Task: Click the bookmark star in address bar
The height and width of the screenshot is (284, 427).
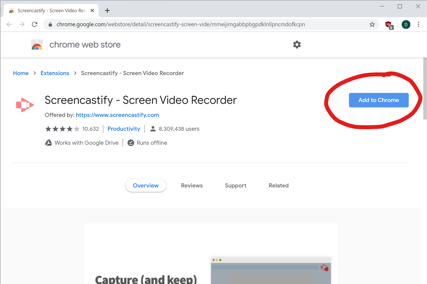Action: click(372, 25)
